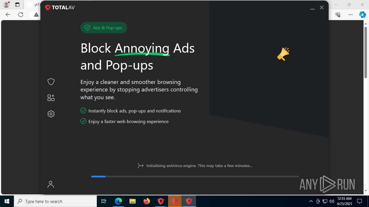Click the 'Enjoy a faster web browsing experience' line

click(x=129, y=121)
